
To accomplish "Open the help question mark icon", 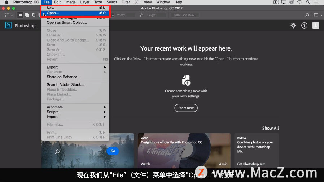I will point(304,26).
